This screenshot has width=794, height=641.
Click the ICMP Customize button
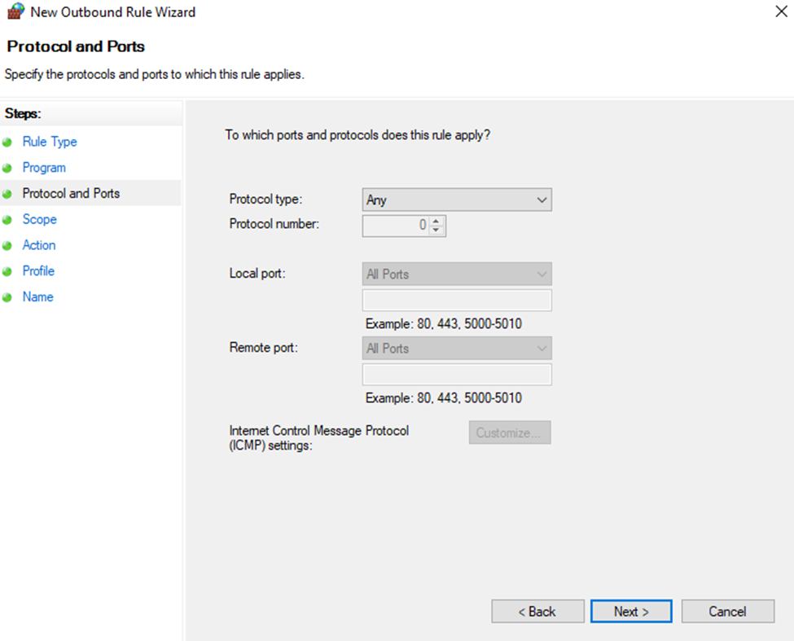pos(510,432)
